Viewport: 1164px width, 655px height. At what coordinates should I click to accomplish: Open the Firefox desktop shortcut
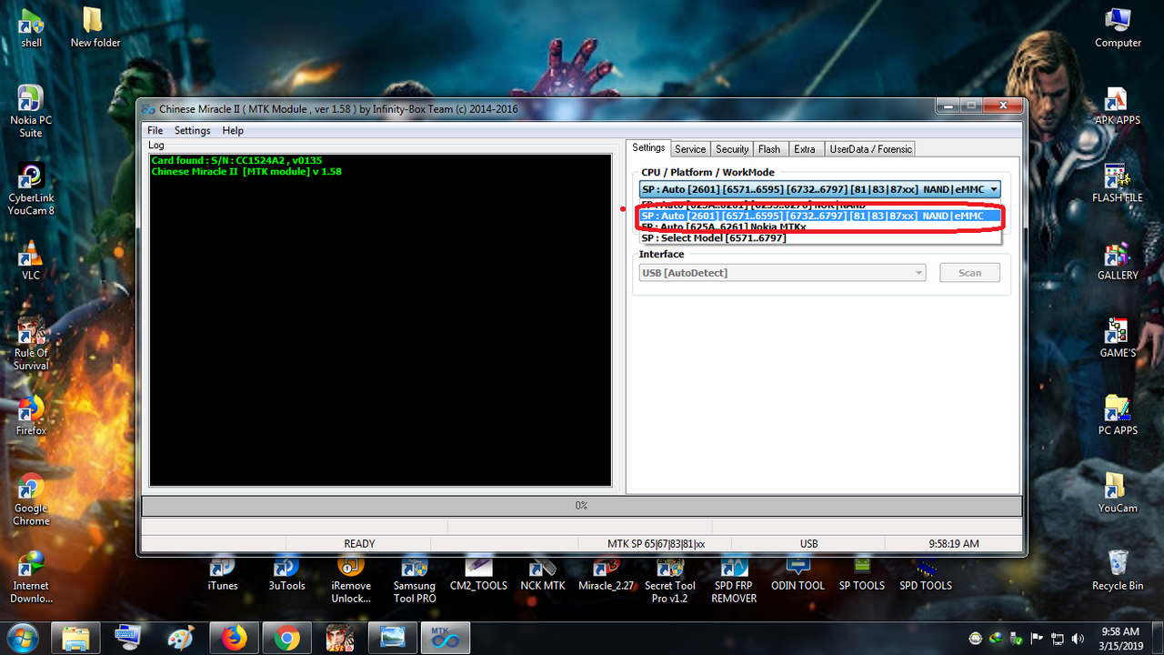[31, 416]
